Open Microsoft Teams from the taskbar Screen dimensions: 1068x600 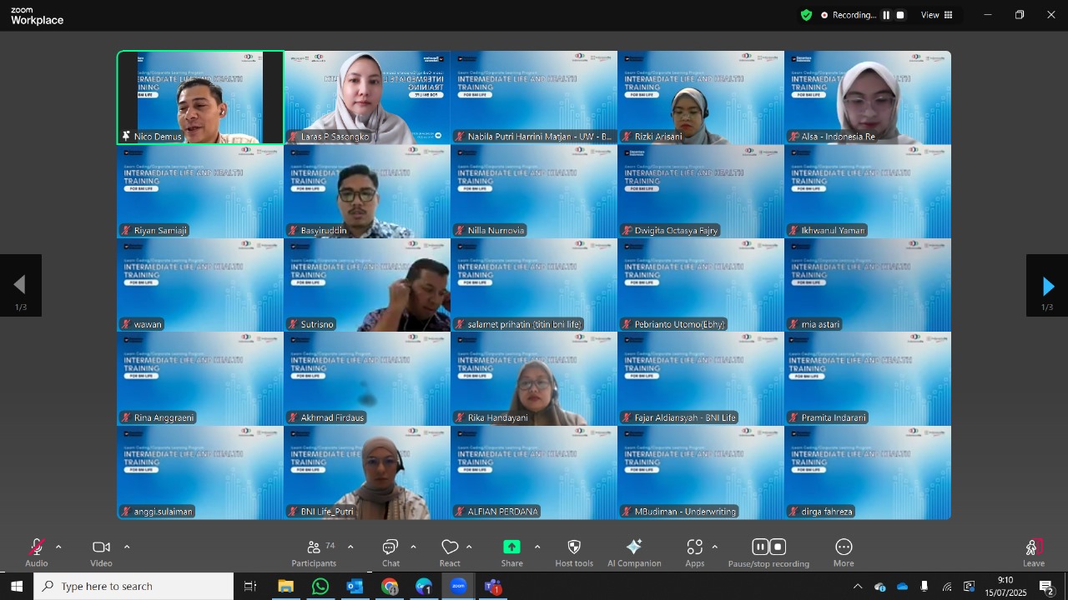(x=493, y=587)
